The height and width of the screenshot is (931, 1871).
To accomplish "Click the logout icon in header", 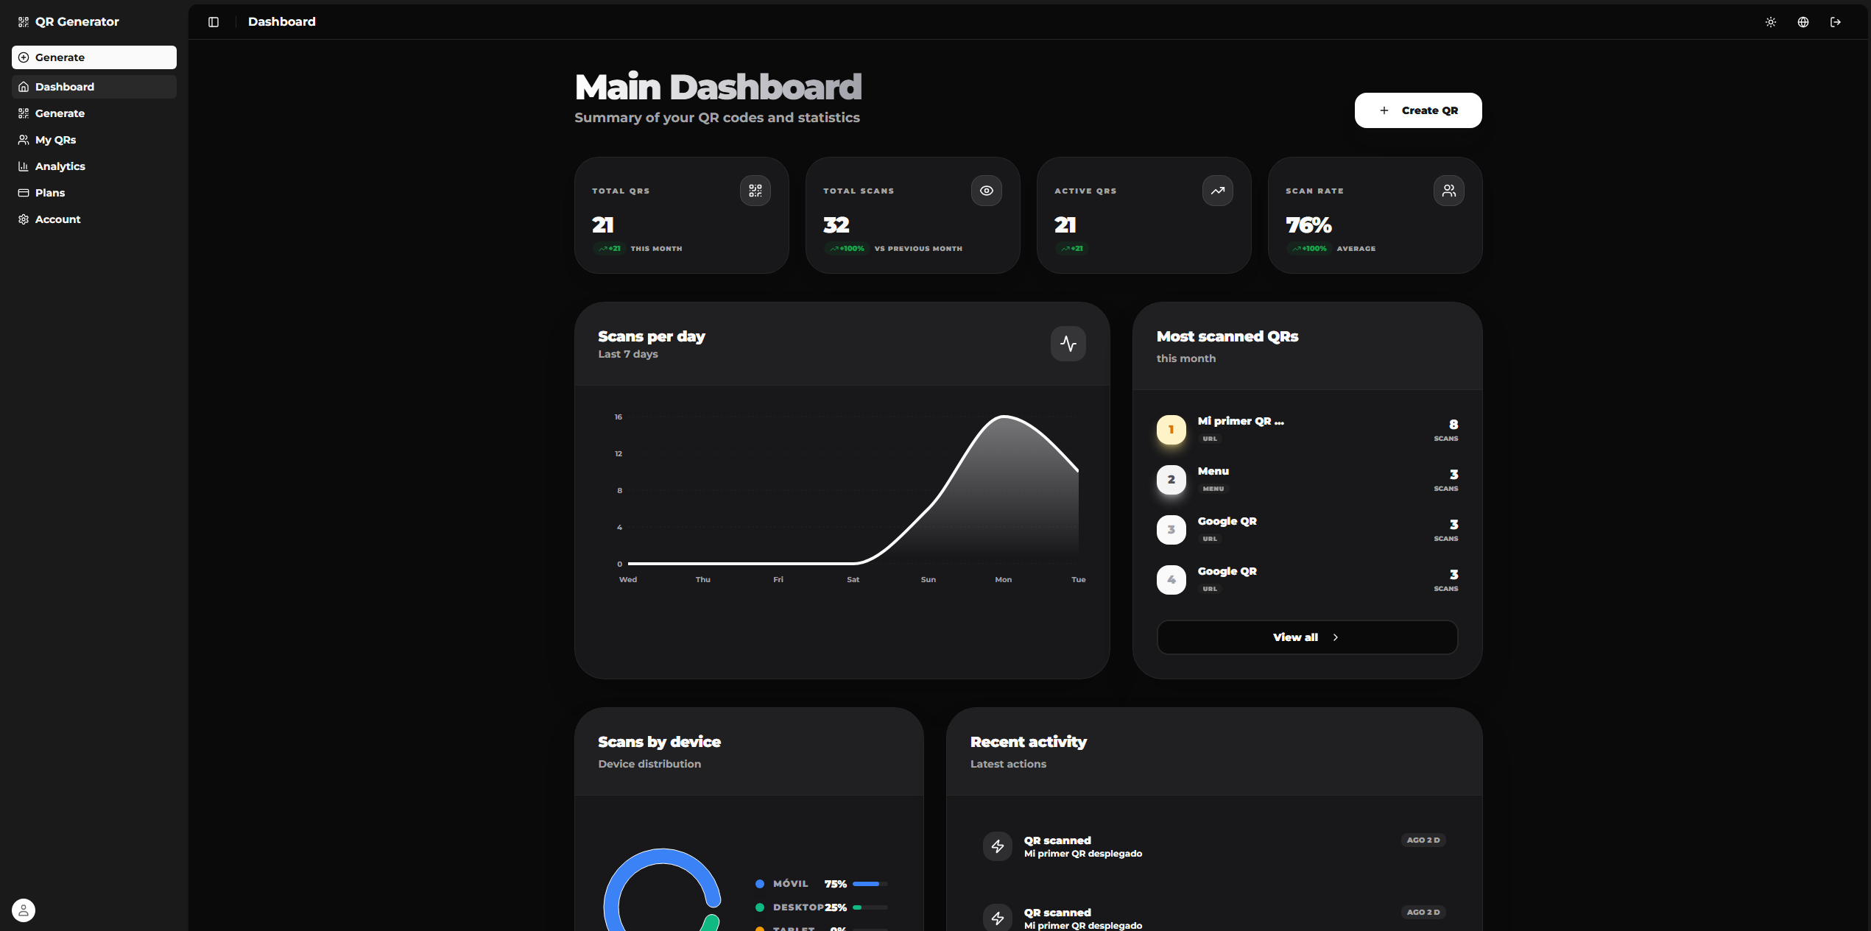I will click(1836, 22).
